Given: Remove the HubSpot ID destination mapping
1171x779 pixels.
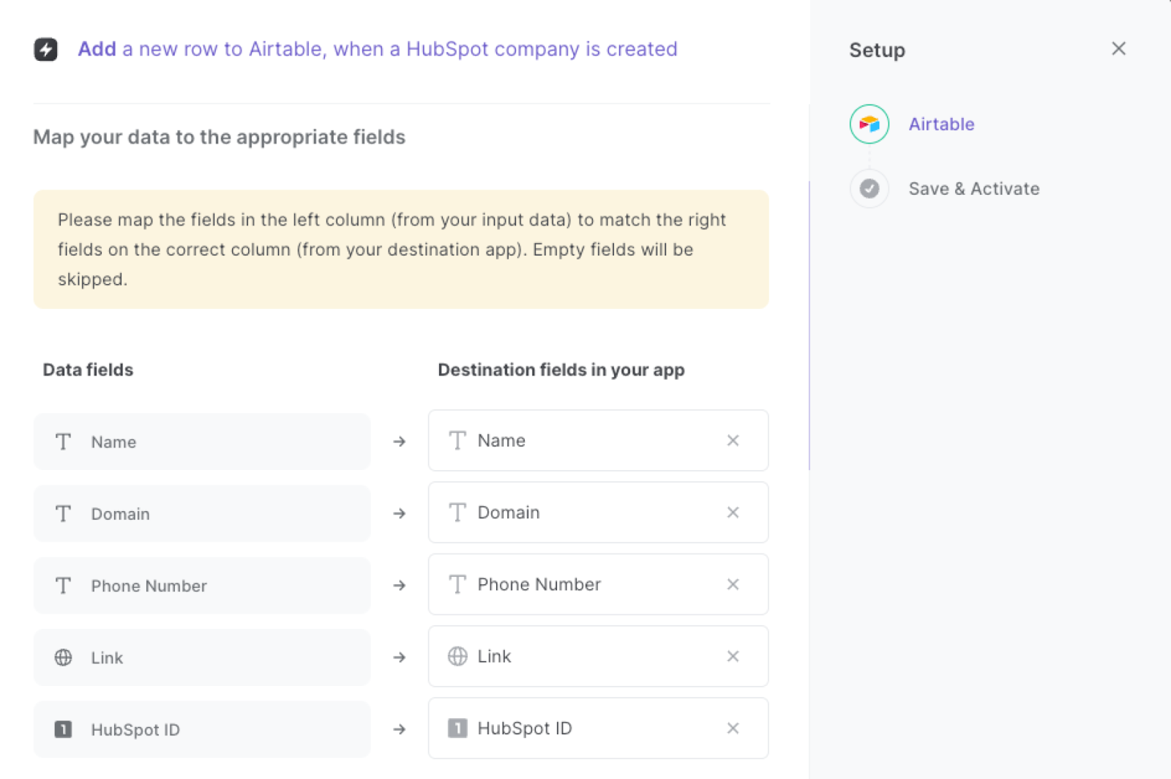Looking at the screenshot, I should 733,728.
